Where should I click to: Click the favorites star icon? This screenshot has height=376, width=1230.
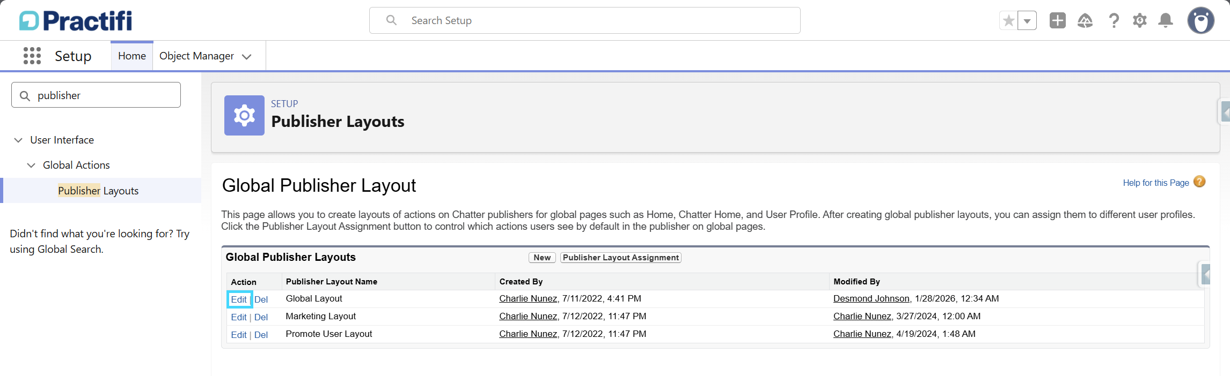(x=1008, y=21)
